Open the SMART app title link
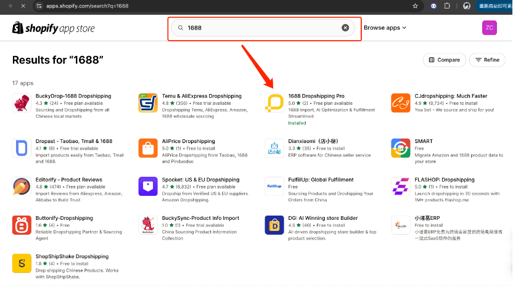Image resolution: width=513 pixels, height=287 pixels. [x=424, y=141]
